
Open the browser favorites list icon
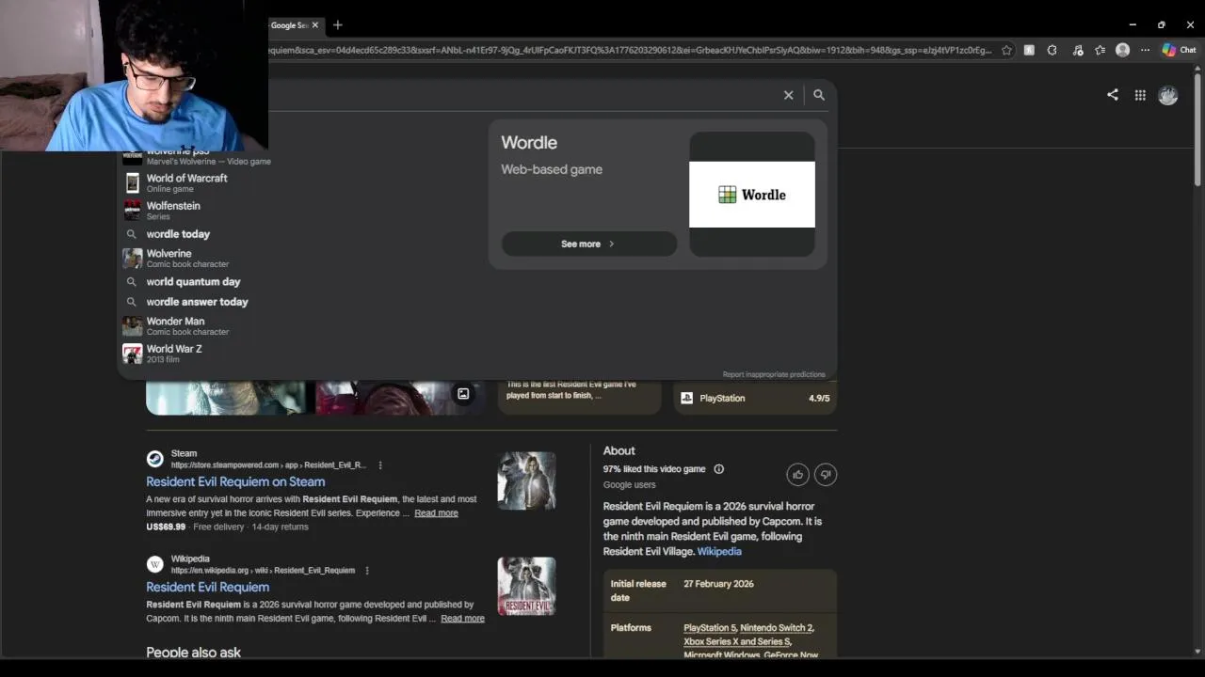point(1100,50)
